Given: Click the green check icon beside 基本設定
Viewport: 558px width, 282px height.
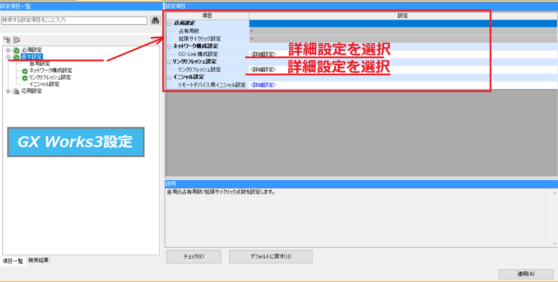Looking at the screenshot, I should [x=16, y=57].
